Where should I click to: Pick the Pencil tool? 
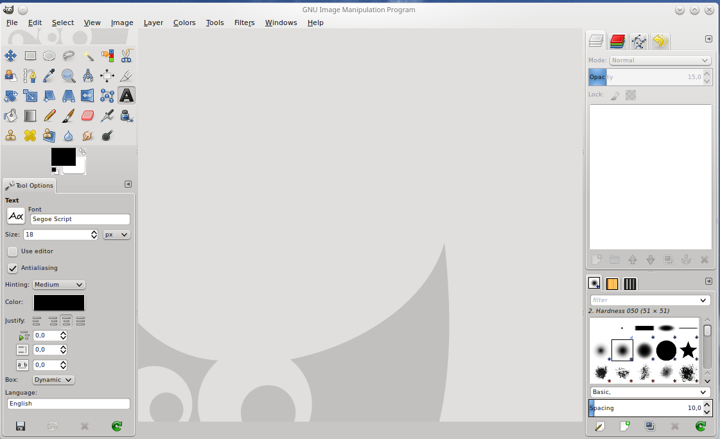tap(49, 116)
